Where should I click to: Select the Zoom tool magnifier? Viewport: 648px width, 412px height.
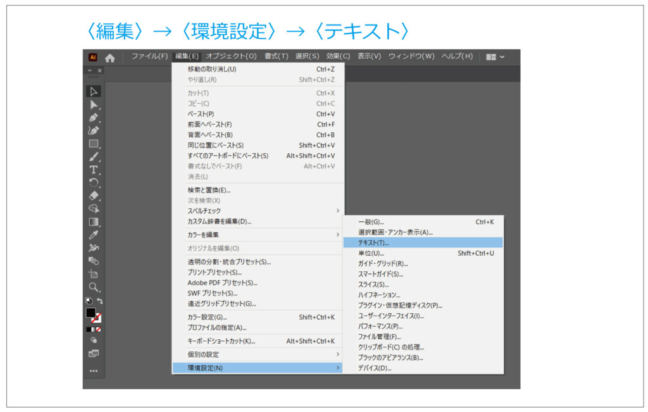94,287
